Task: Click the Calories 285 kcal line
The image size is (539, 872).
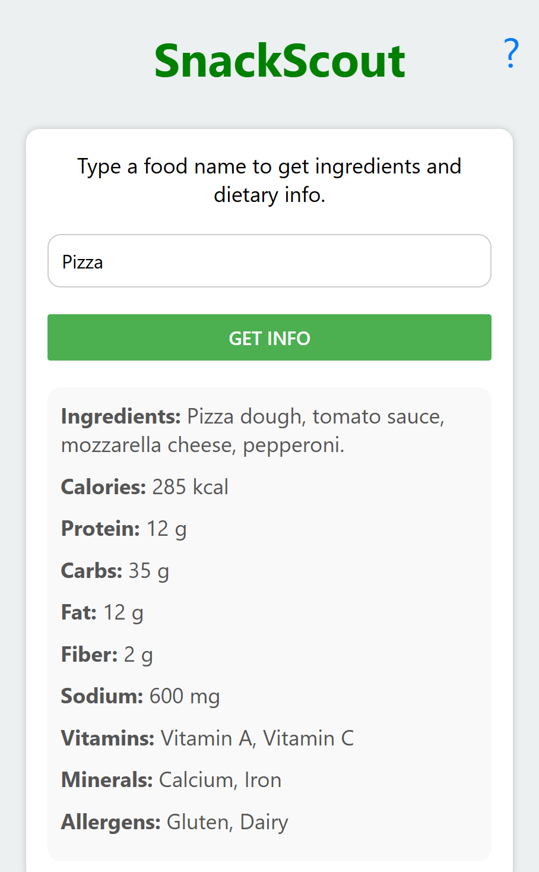Action: pyautogui.click(x=145, y=487)
